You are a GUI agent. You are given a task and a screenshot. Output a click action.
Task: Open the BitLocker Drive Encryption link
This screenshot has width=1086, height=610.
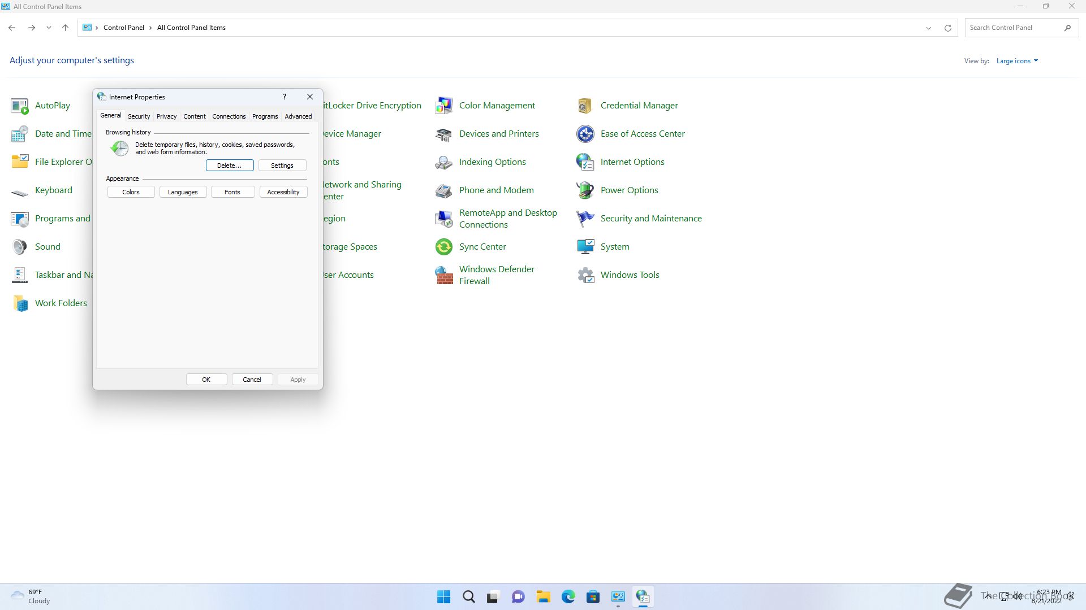[x=372, y=106]
